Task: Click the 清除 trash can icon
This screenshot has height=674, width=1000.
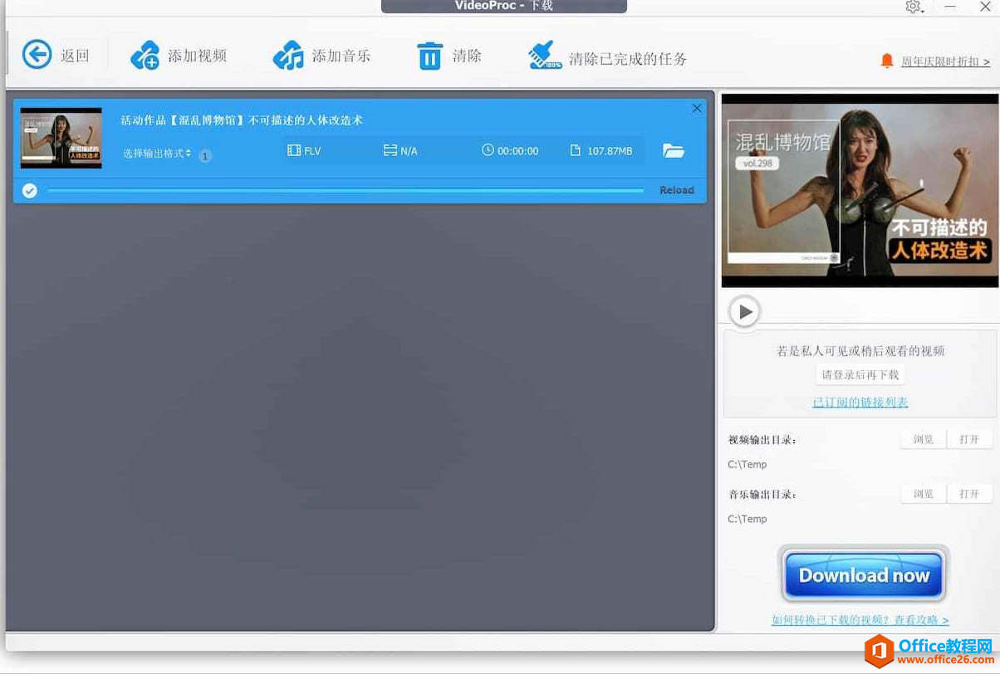Action: pyautogui.click(x=429, y=56)
